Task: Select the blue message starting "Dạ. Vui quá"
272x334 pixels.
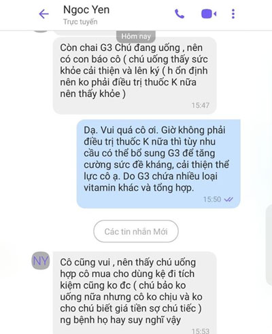Action: click(158, 164)
